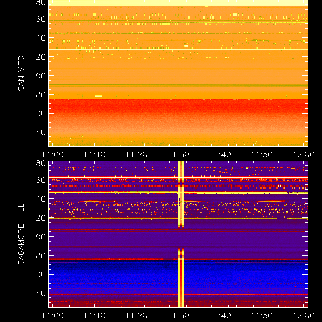Screen dimensions: 322x322
Task: Click the 11:10 time label of Sagamore Hill plot
Action: point(95,316)
